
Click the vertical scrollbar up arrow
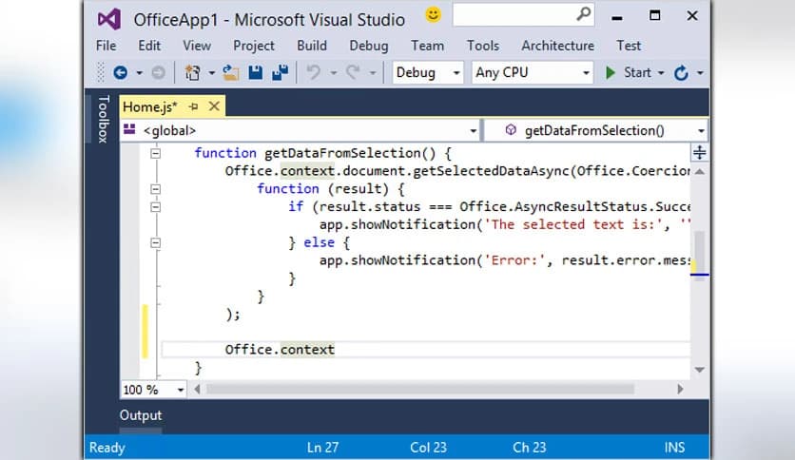[x=700, y=172]
